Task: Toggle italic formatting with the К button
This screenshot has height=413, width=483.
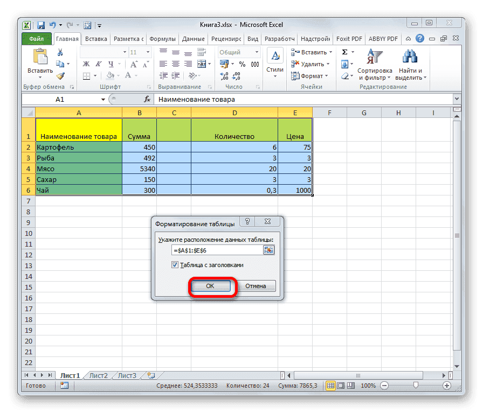Action: point(98,63)
